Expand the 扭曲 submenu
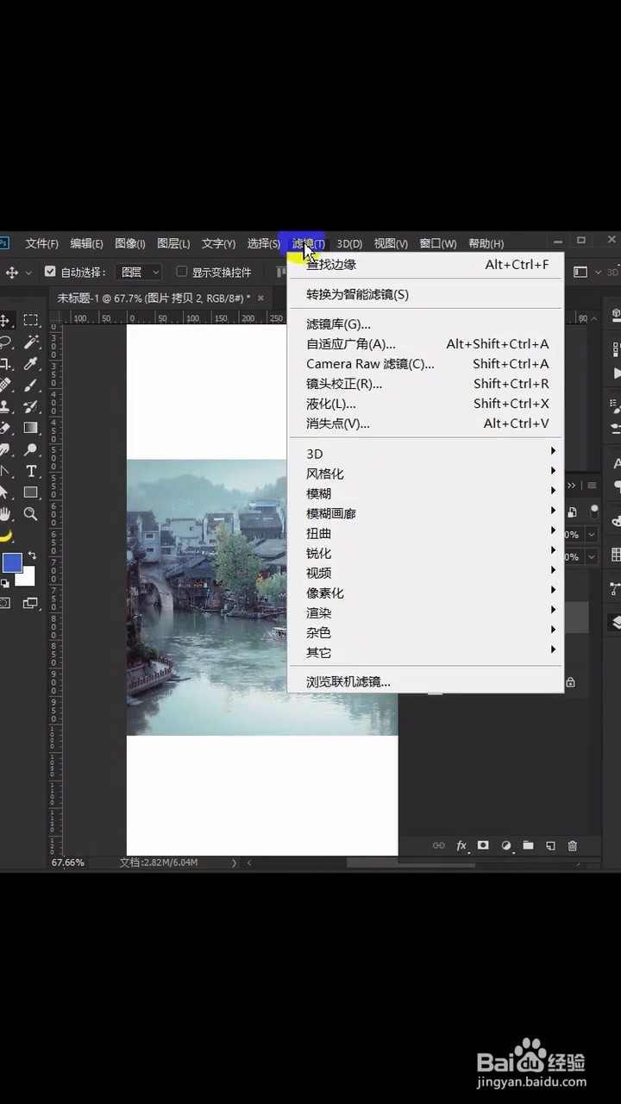621x1104 pixels. (x=425, y=533)
